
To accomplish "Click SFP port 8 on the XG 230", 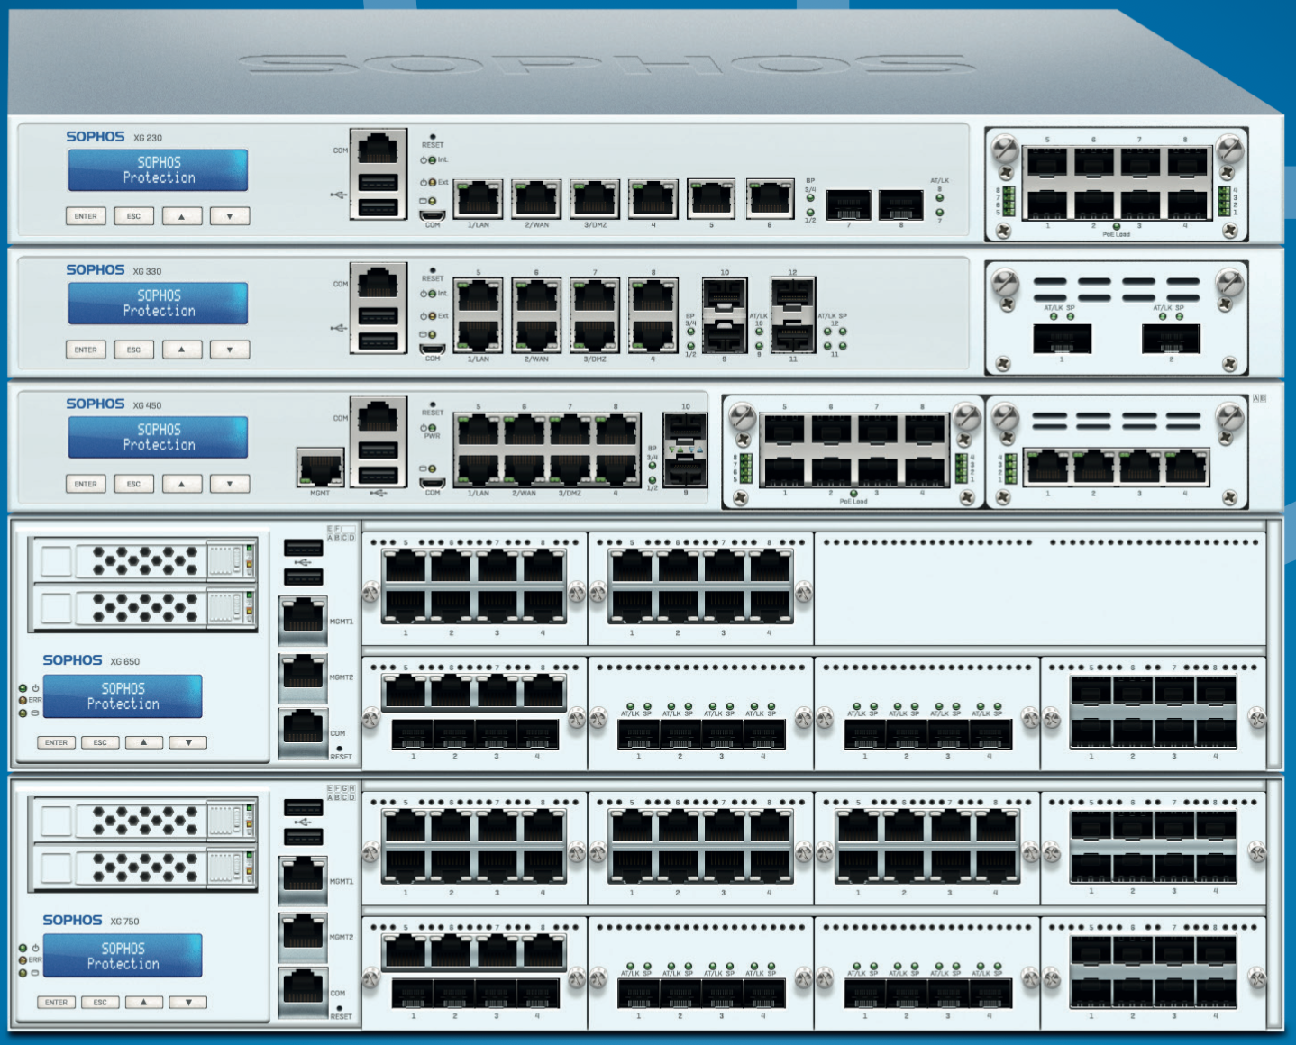I will (x=901, y=205).
